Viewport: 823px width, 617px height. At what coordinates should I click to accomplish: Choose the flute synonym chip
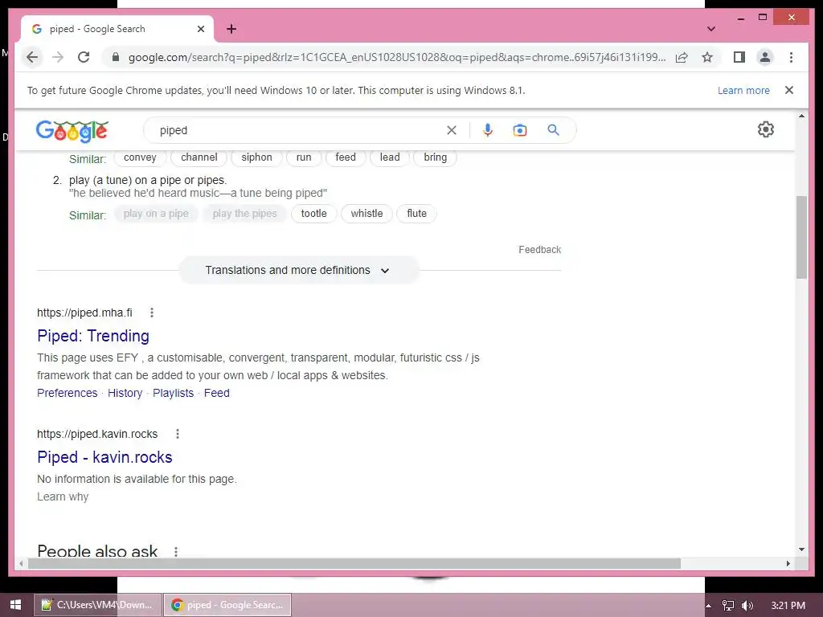(417, 214)
